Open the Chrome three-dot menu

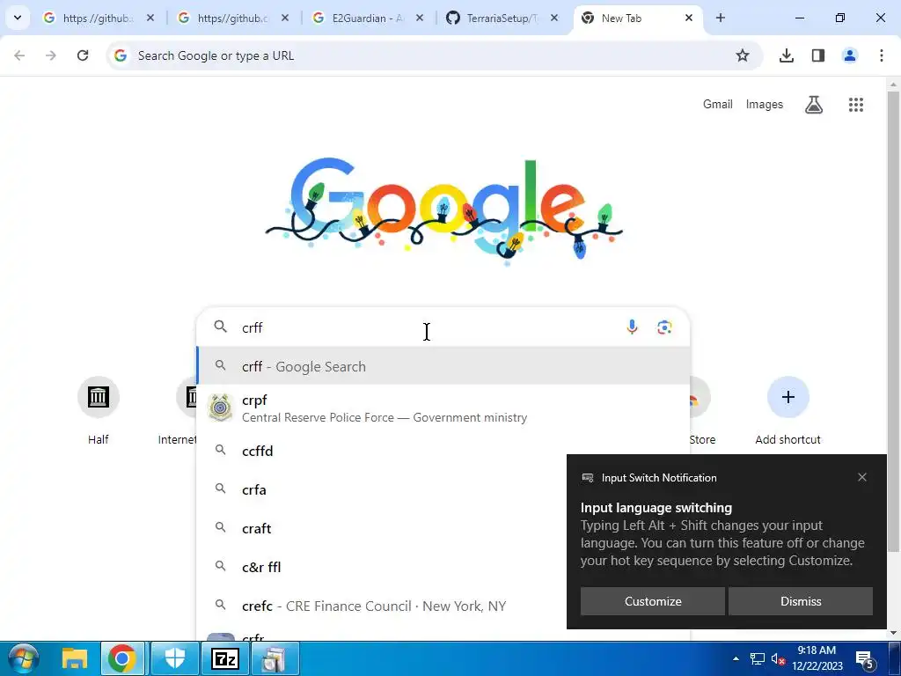881,55
